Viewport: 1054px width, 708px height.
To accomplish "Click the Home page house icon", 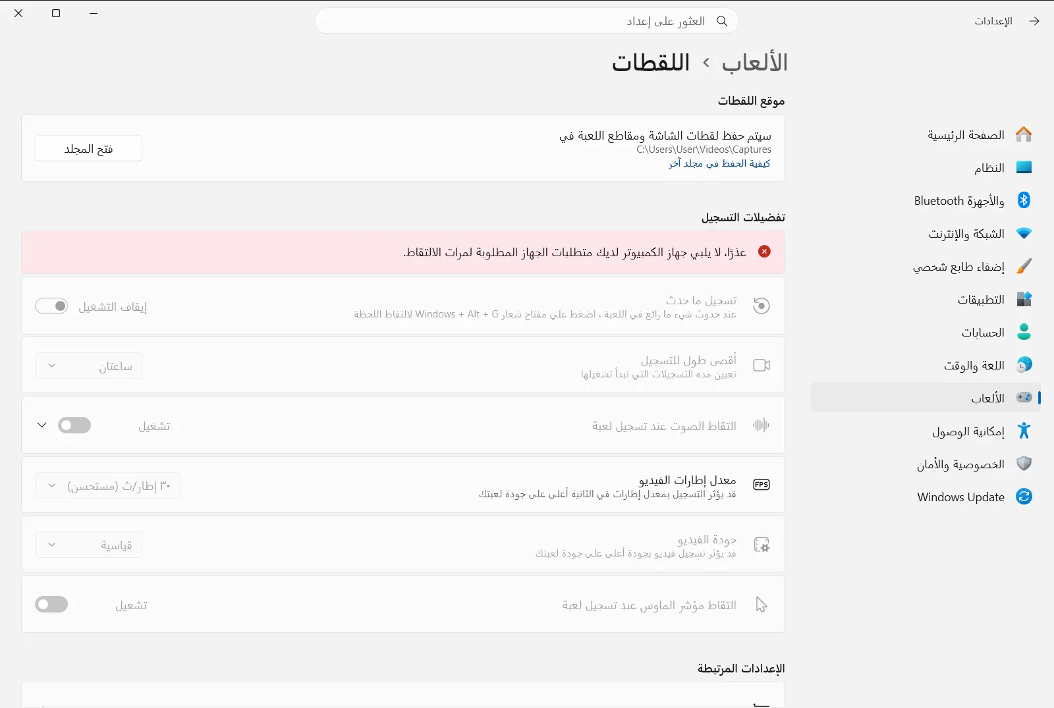I will tap(1024, 134).
